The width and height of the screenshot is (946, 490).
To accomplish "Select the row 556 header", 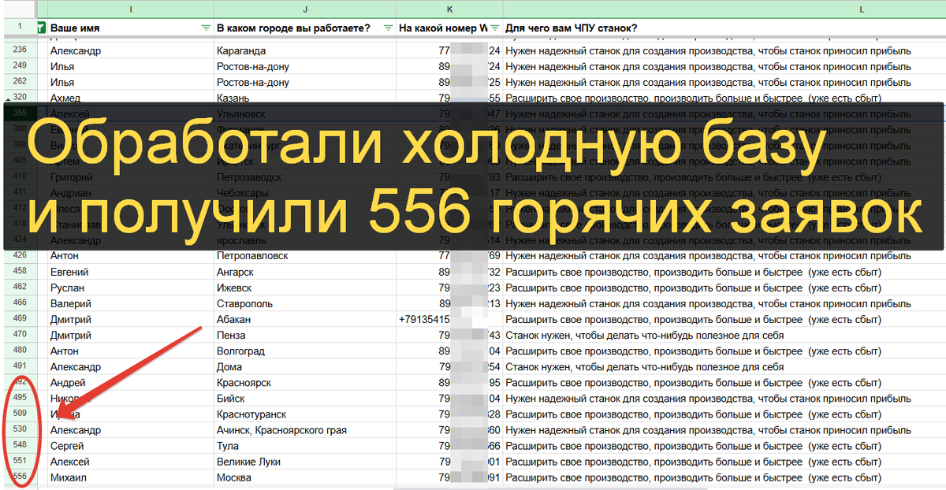I will click(20, 477).
